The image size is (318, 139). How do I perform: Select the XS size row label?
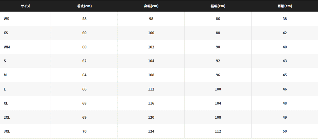coord(6,33)
